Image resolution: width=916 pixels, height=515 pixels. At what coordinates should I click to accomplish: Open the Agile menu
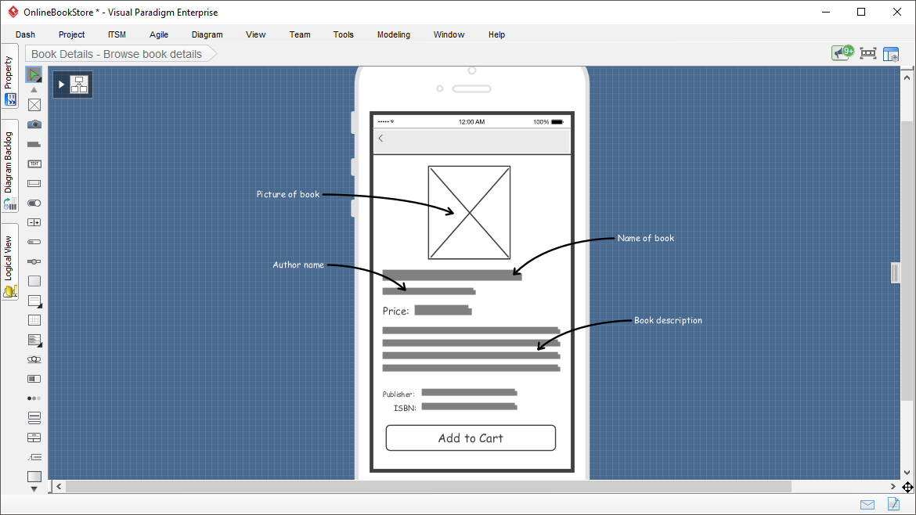click(x=158, y=34)
